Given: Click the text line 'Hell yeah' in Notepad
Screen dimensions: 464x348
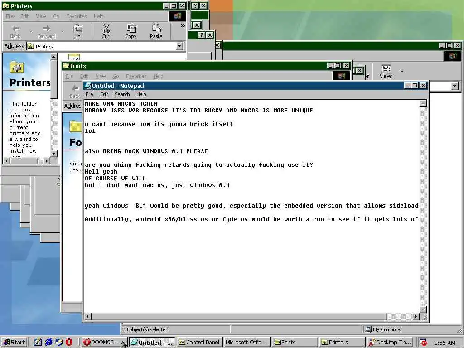Looking at the screenshot, I should pos(101,172).
